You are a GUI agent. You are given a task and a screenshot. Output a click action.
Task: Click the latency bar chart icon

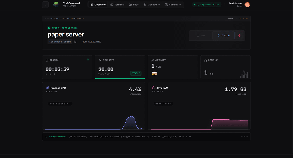[x=244, y=74]
